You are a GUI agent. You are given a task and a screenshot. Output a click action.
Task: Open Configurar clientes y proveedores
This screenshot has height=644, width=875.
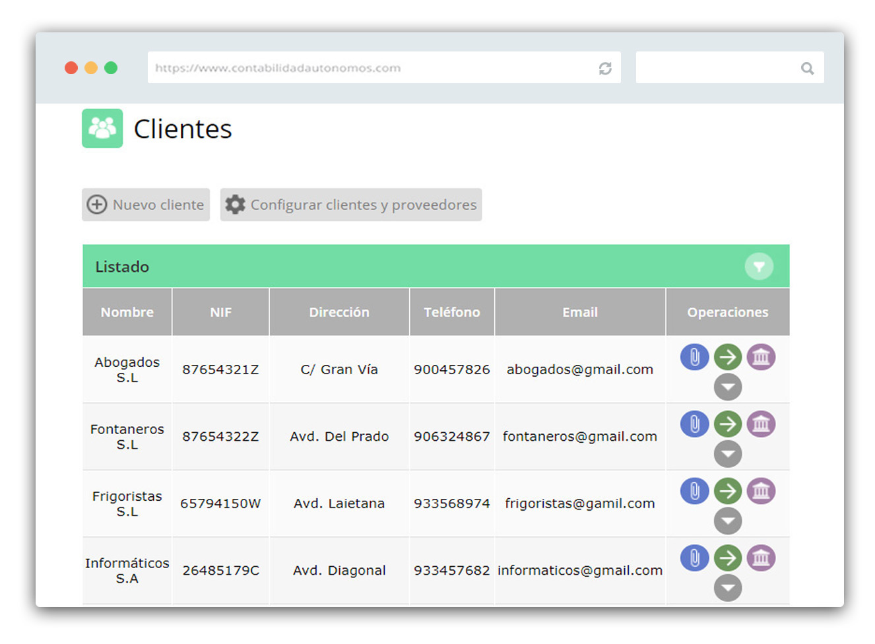tap(351, 205)
